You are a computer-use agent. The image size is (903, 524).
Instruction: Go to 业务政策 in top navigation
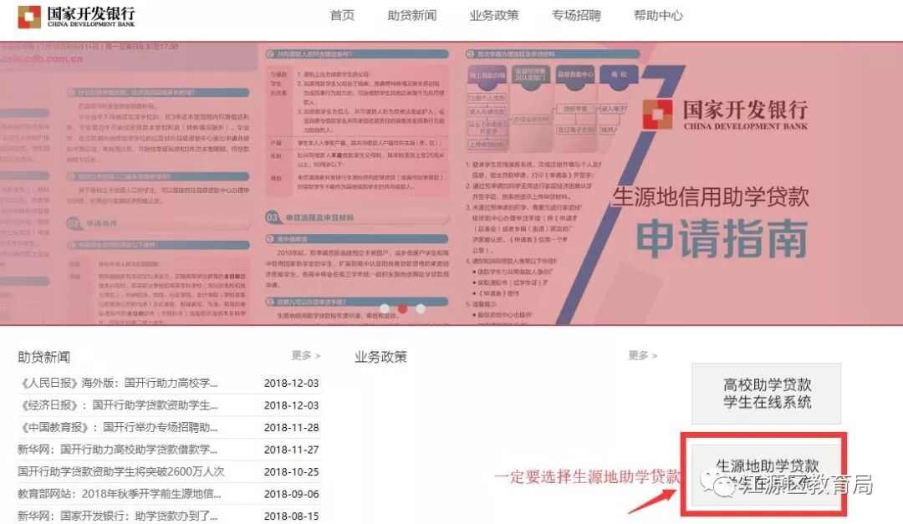point(493,16)
